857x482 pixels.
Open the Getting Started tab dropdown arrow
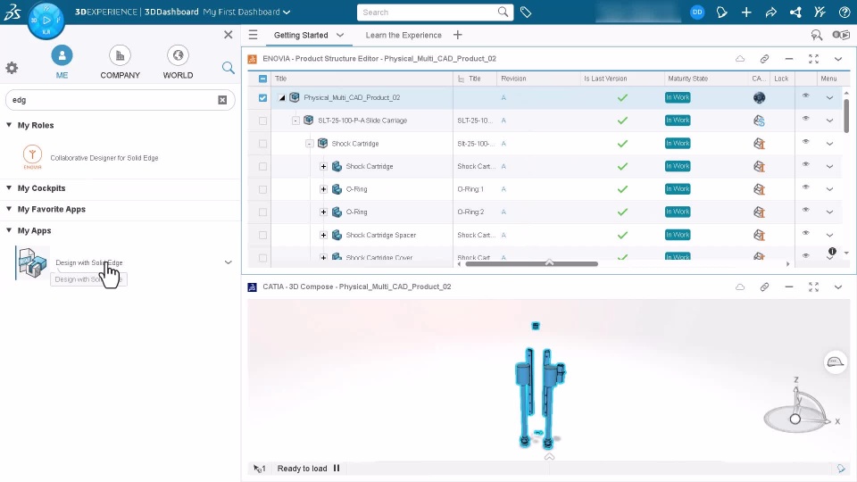(x=340, y=35)
